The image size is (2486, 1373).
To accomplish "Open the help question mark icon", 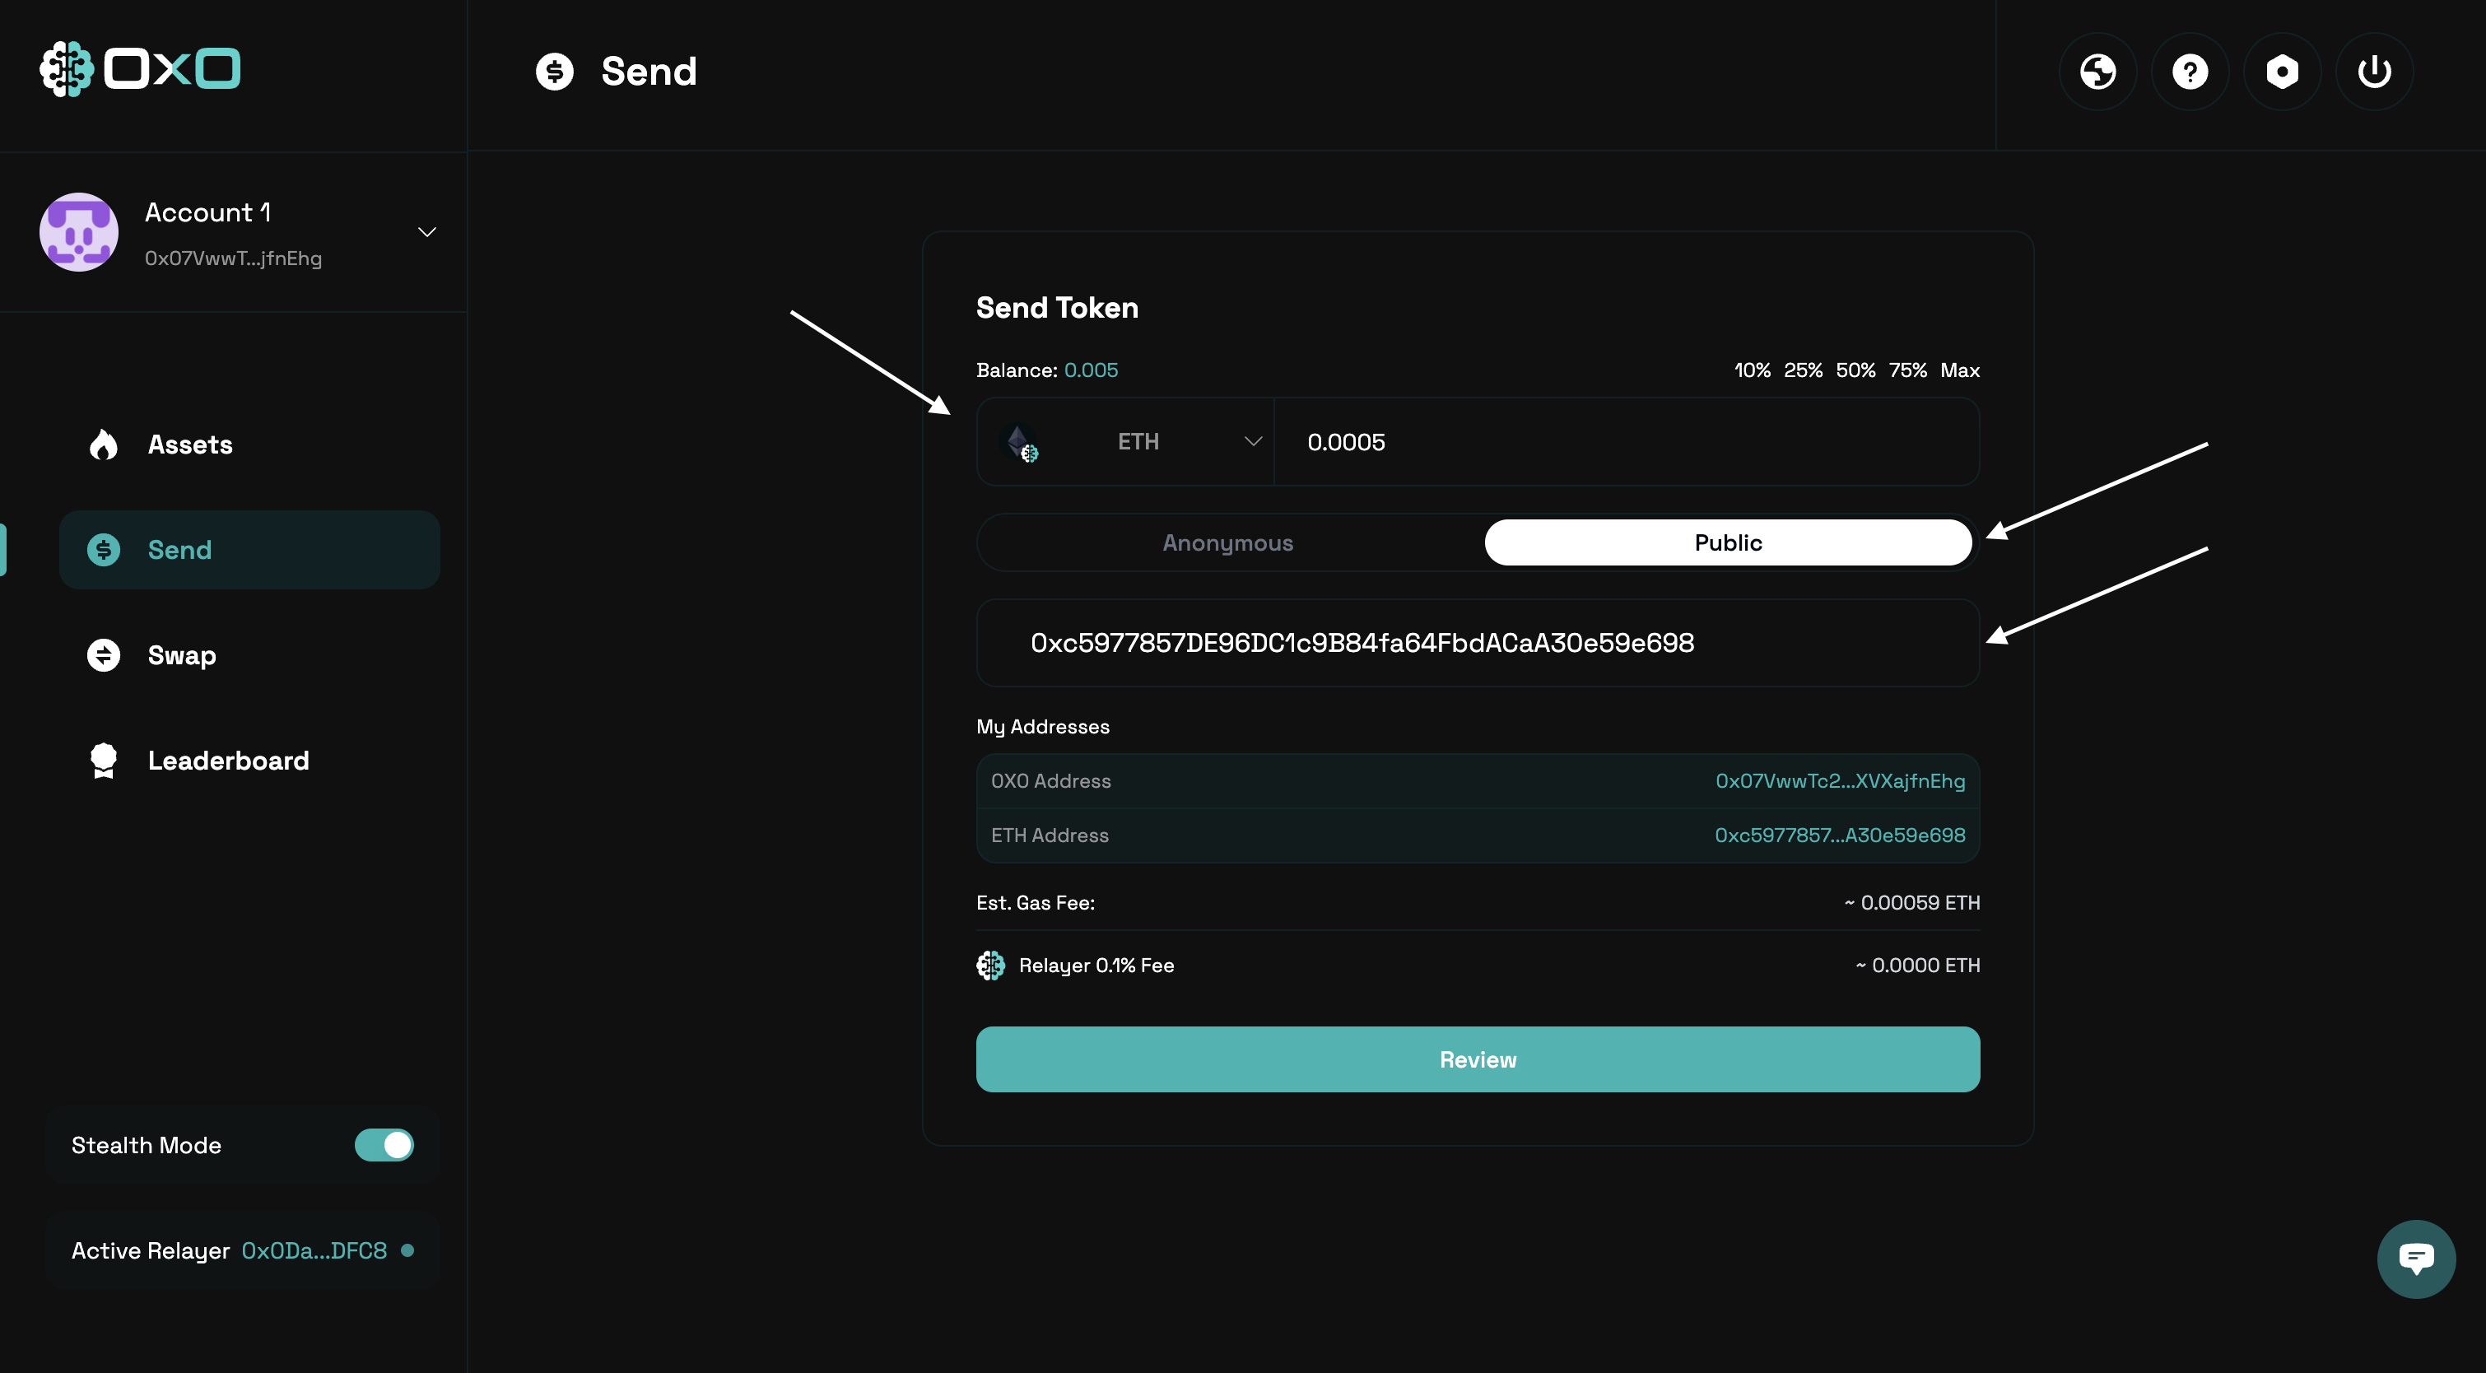I will coord(2190,71).
